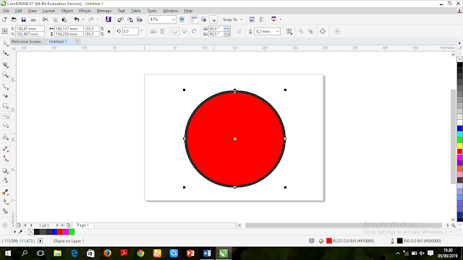This screenshot has width=463, height=260.
Task: Select the Interactive Fill tool
Action: 5,202
